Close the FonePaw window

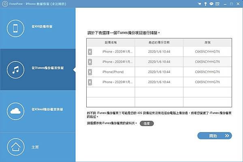pyautogui.click(x=238, y=4)
